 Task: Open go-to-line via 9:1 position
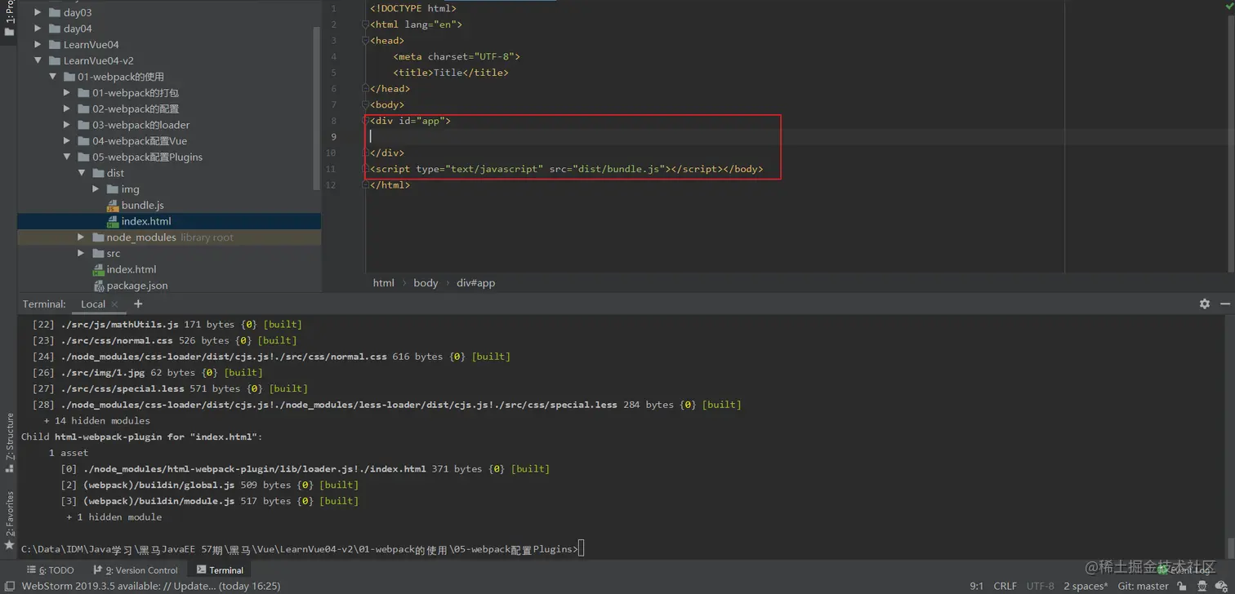coord(977,586)
